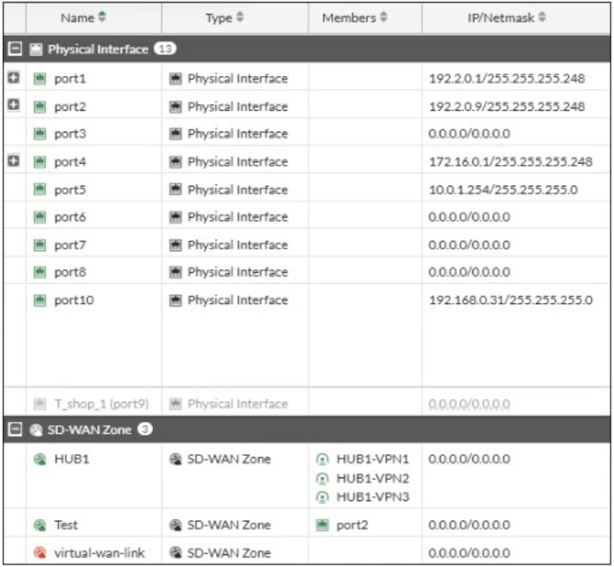Click the red virtual-wan-link zone icon
614x567 pixels.
pyautogui.click(x=39, y=553)
